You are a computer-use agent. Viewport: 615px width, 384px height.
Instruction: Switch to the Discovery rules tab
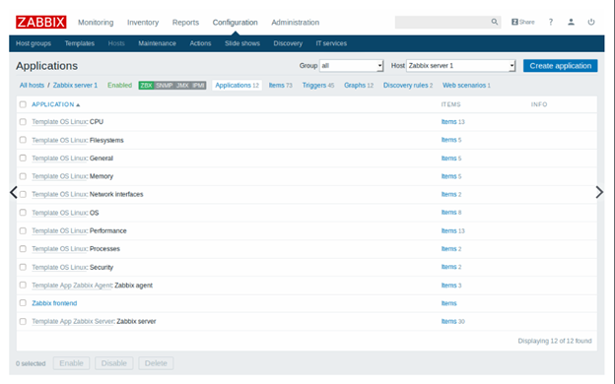coord(408,86)
